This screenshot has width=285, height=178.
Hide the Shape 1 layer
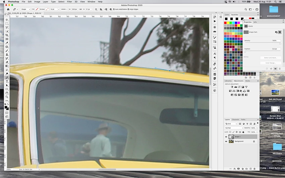[x=226, y=137]
